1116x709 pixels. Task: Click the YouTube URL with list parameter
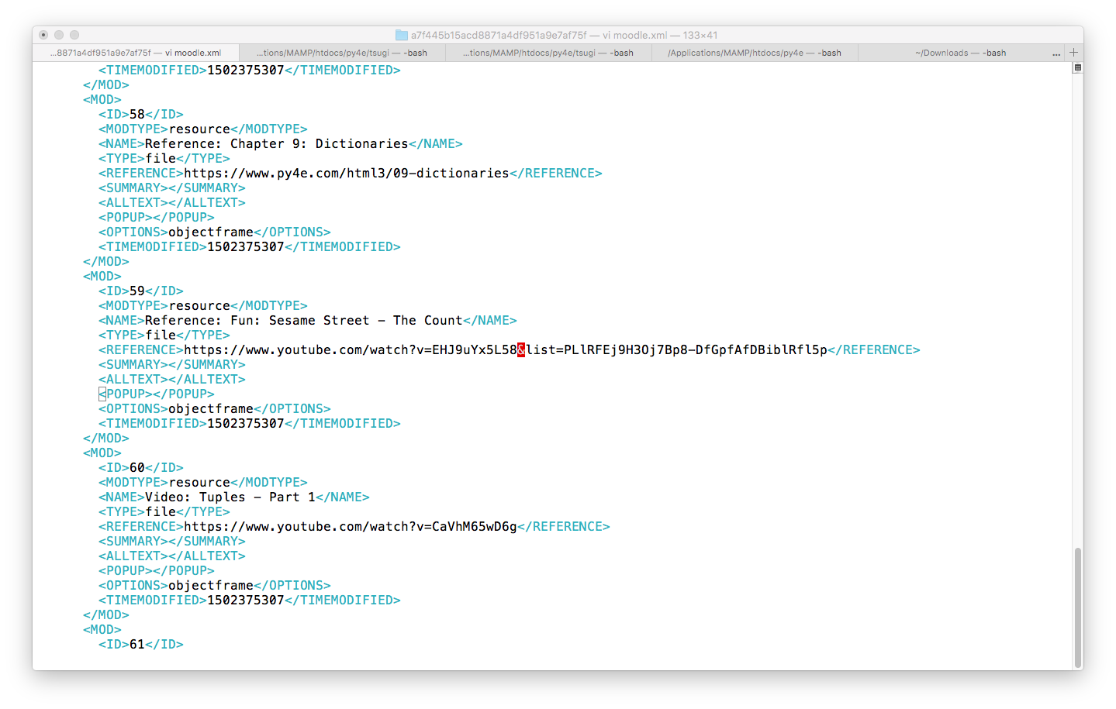coord(506,350)
